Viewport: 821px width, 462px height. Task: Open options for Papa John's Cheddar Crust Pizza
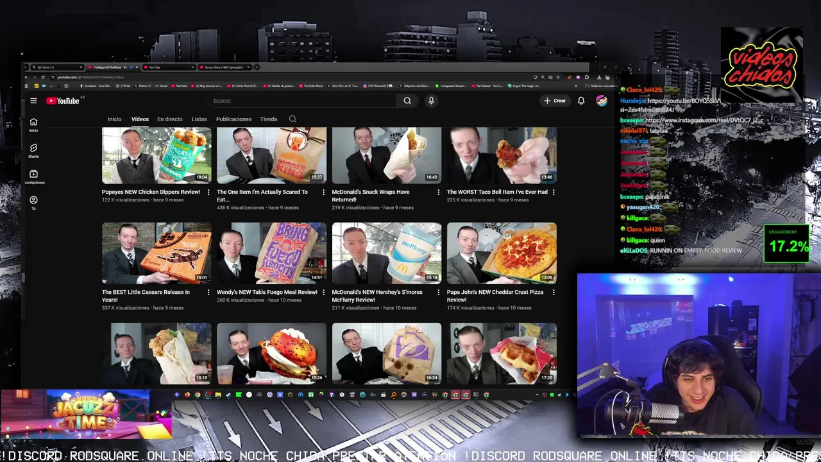[554, 292]
